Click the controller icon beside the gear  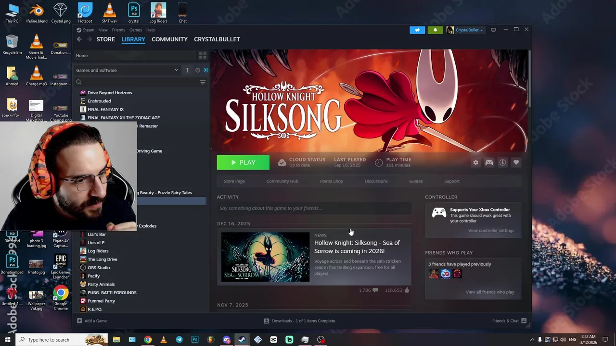click(489, 162)
